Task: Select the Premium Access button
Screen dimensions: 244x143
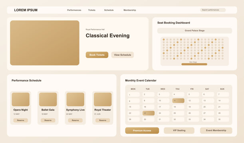Action: [142, 130]
